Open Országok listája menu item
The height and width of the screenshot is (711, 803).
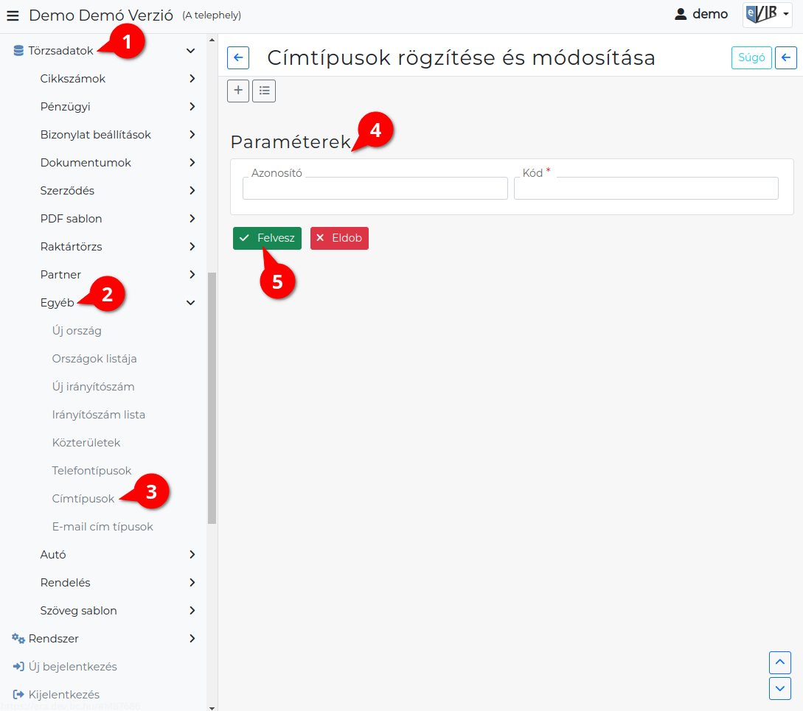(94, 359)
